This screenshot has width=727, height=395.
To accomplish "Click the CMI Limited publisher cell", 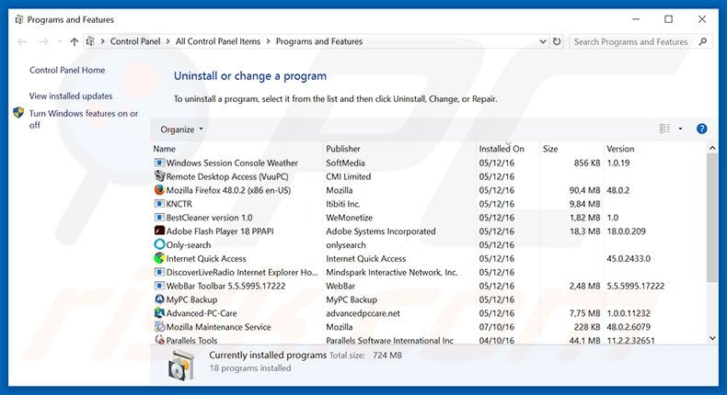I will (x=348, y=176).
